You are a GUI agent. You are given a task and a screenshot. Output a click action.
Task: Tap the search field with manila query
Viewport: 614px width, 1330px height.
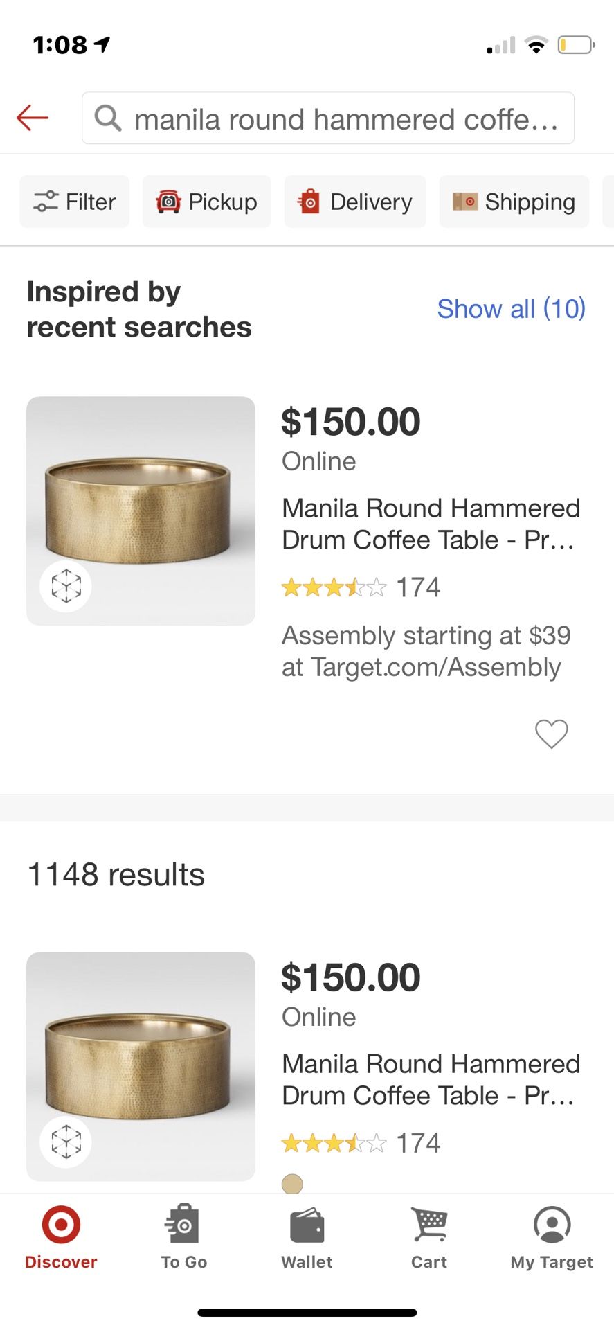[x=346, y=118]
